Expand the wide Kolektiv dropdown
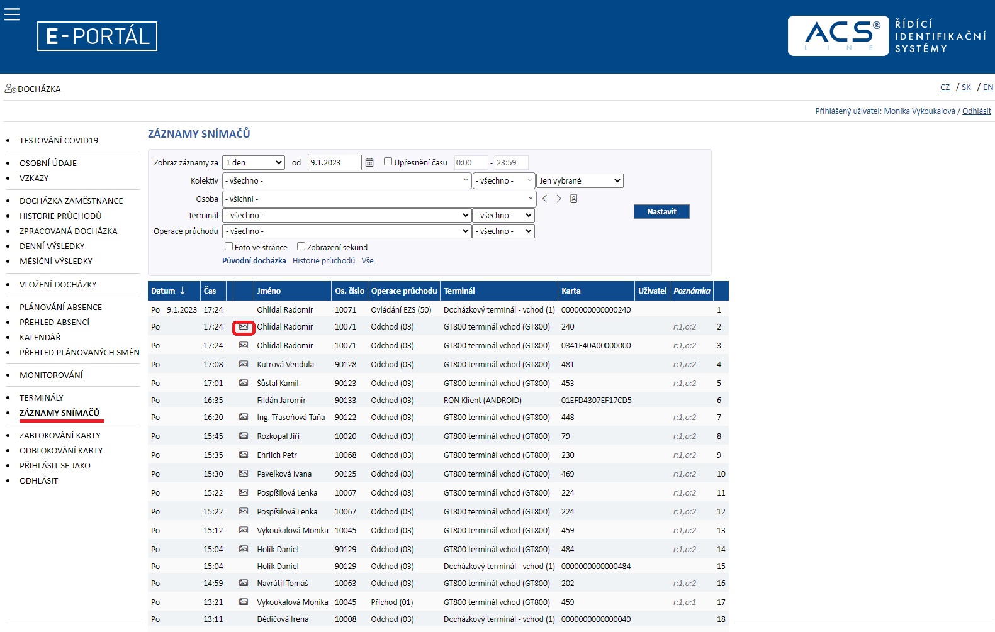 [347, 180]
